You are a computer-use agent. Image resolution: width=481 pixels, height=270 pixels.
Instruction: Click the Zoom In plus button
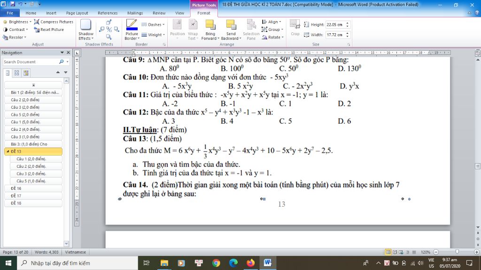477,252
